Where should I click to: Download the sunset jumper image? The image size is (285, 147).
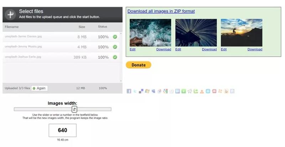coord(255,49)
